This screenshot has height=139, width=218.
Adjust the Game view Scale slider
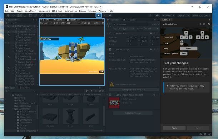coord(91,23)
